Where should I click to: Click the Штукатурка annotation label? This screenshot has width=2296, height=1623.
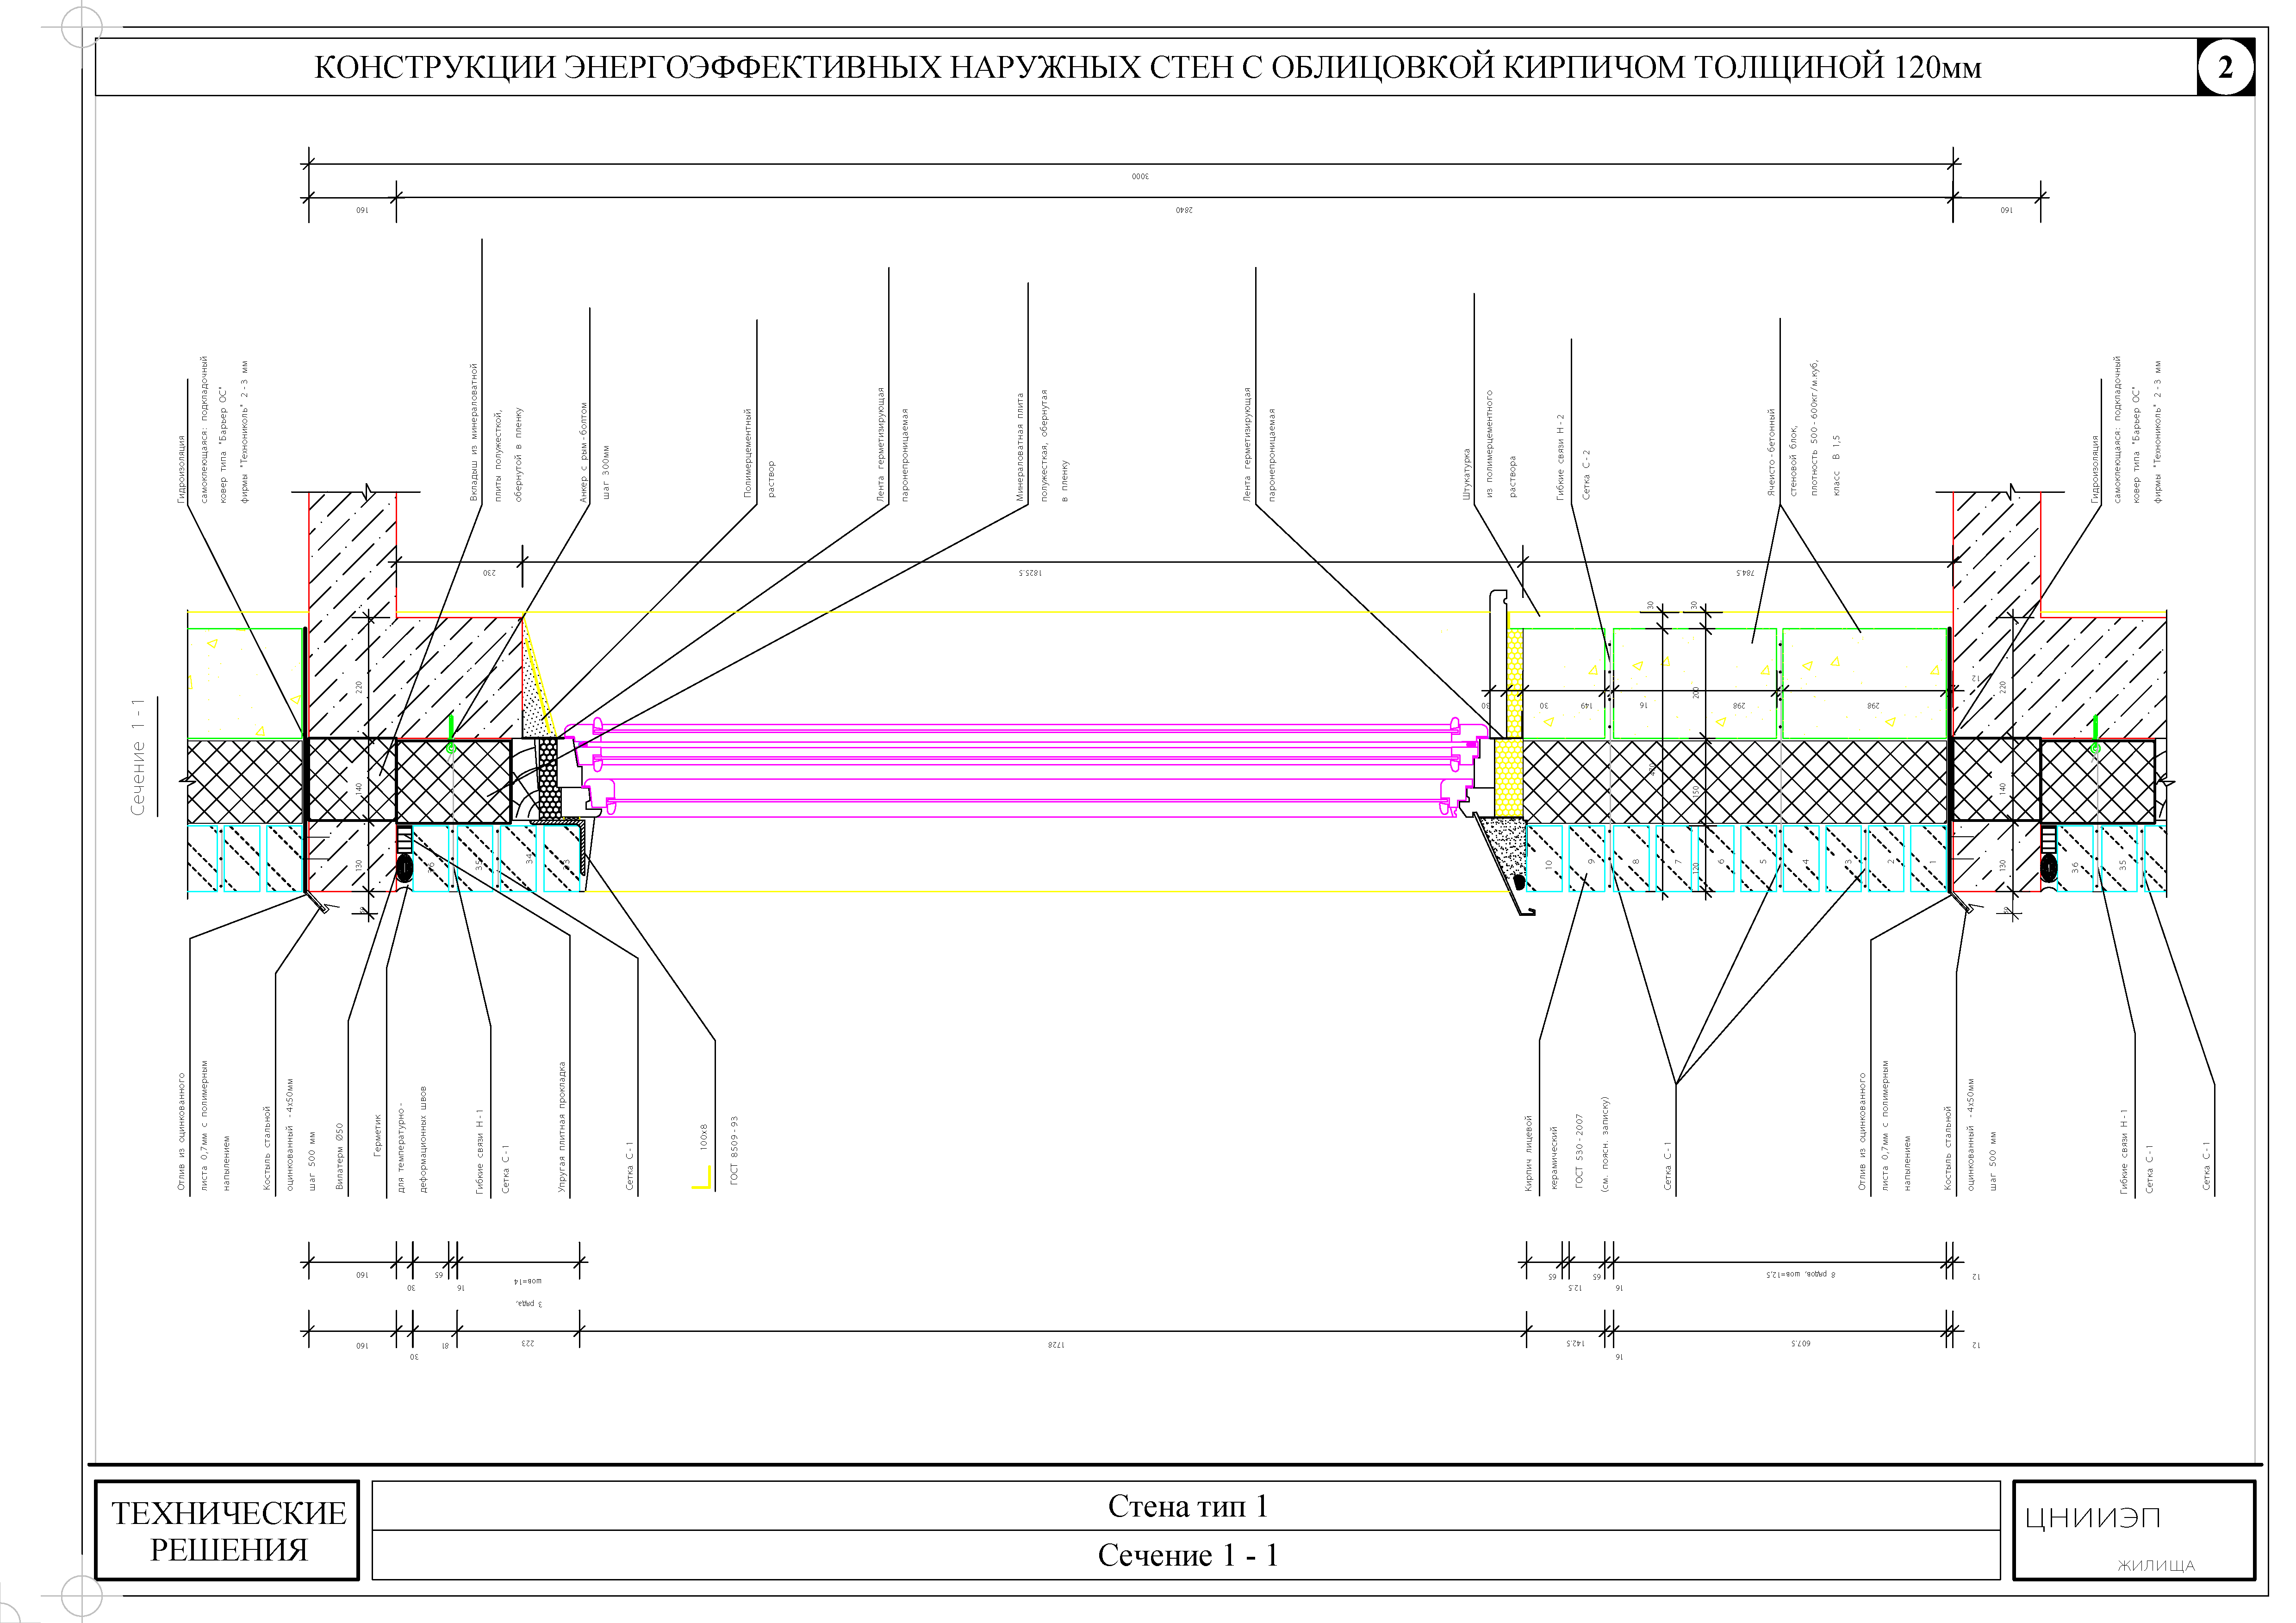pyautogui.click(x=1467, y=474)
